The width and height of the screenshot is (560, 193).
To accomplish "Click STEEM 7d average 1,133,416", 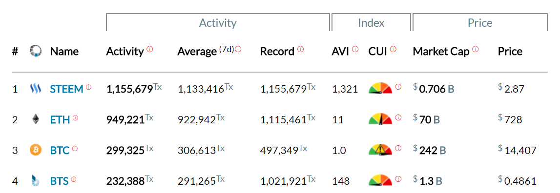I will pyautogui.click(x=201, y=89).
